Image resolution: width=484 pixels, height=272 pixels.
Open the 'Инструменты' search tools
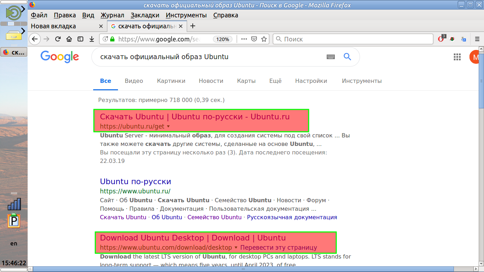tap(362, 81)
